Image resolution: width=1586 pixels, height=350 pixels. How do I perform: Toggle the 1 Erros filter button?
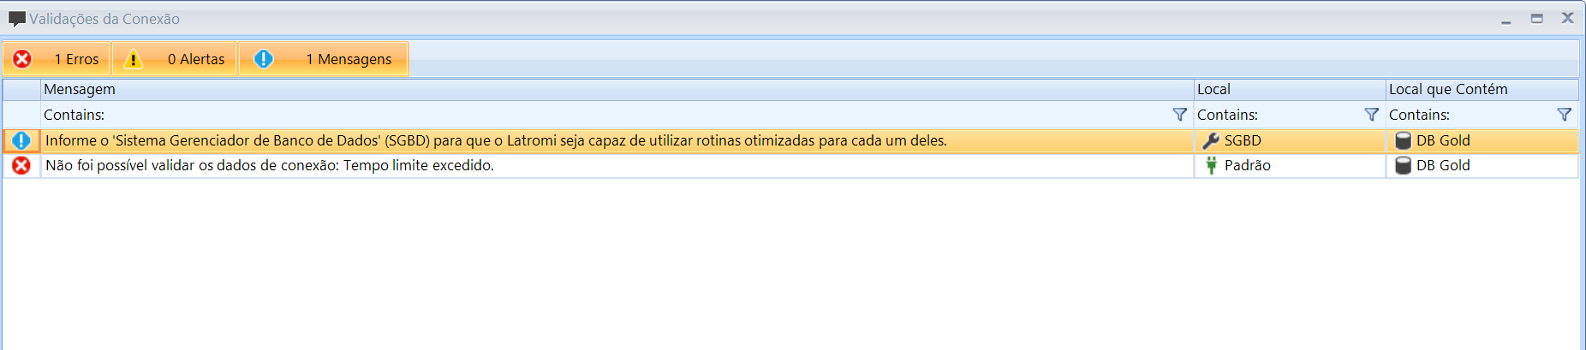[57, 59]
